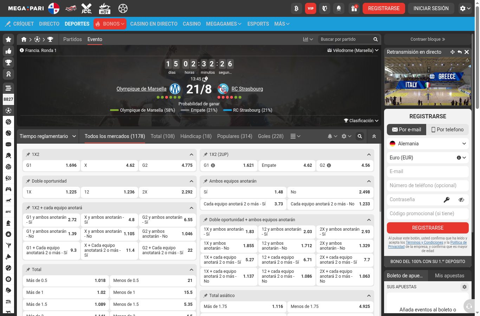This screenshot has width=480, height=316.
Task: Expand the Clasificación standings dropdown
Action: [361, 120]
